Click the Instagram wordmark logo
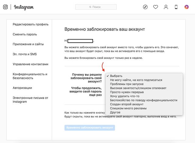Viewport: 195px width, 143px height. (24, 7)
